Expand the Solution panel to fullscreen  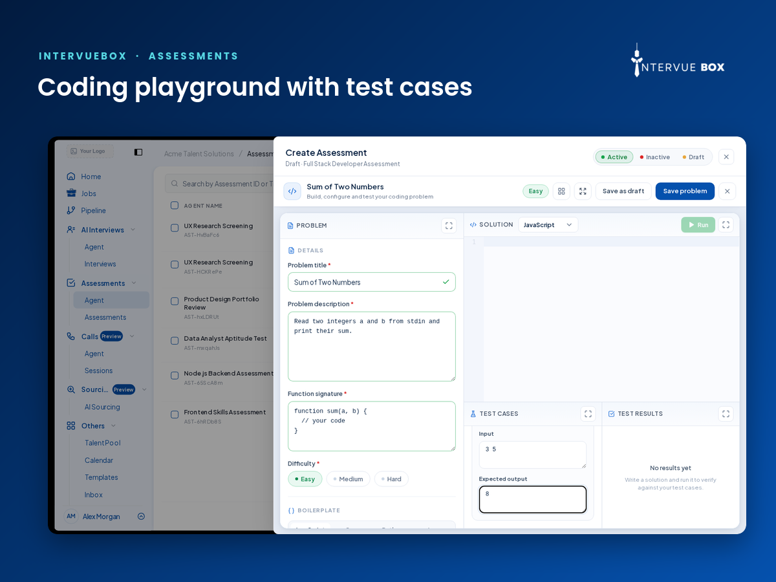[x=726, y=225]
